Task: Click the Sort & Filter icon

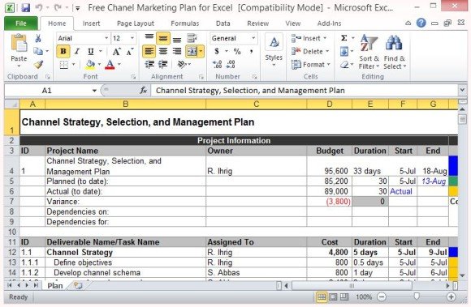Action: pos(369,52)
